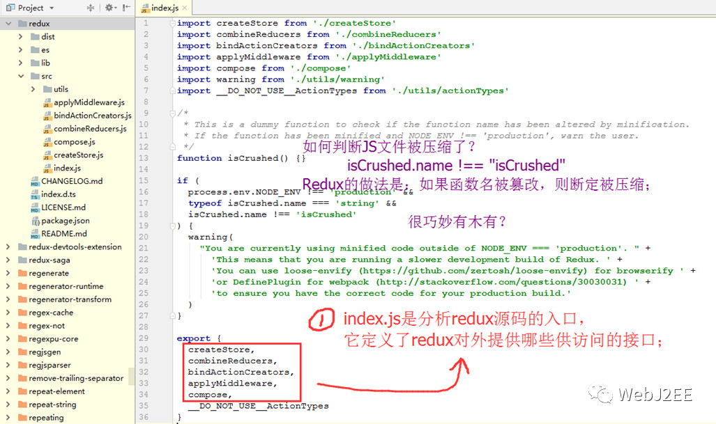Click the README.md file icon
Screen dimensions: 716x424
tap(35, 235)
